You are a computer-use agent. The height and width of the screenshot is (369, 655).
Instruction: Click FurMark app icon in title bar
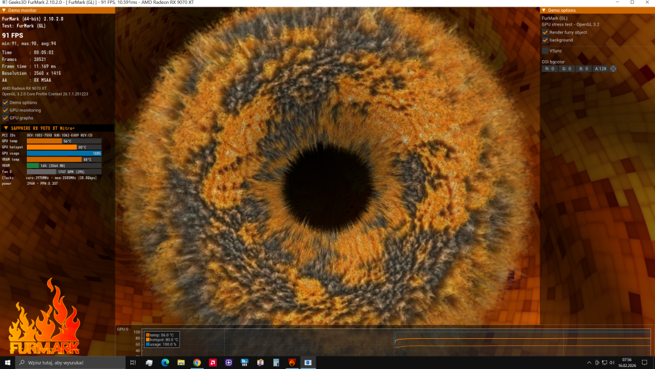click(4, 3)
